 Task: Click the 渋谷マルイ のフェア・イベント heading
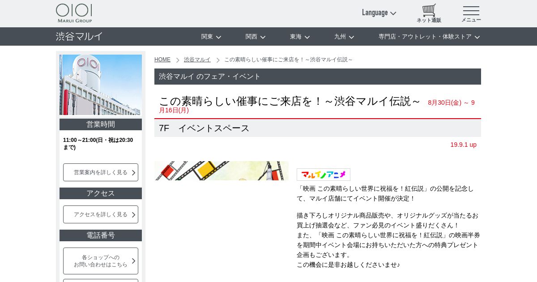click(x=318, y=77)
